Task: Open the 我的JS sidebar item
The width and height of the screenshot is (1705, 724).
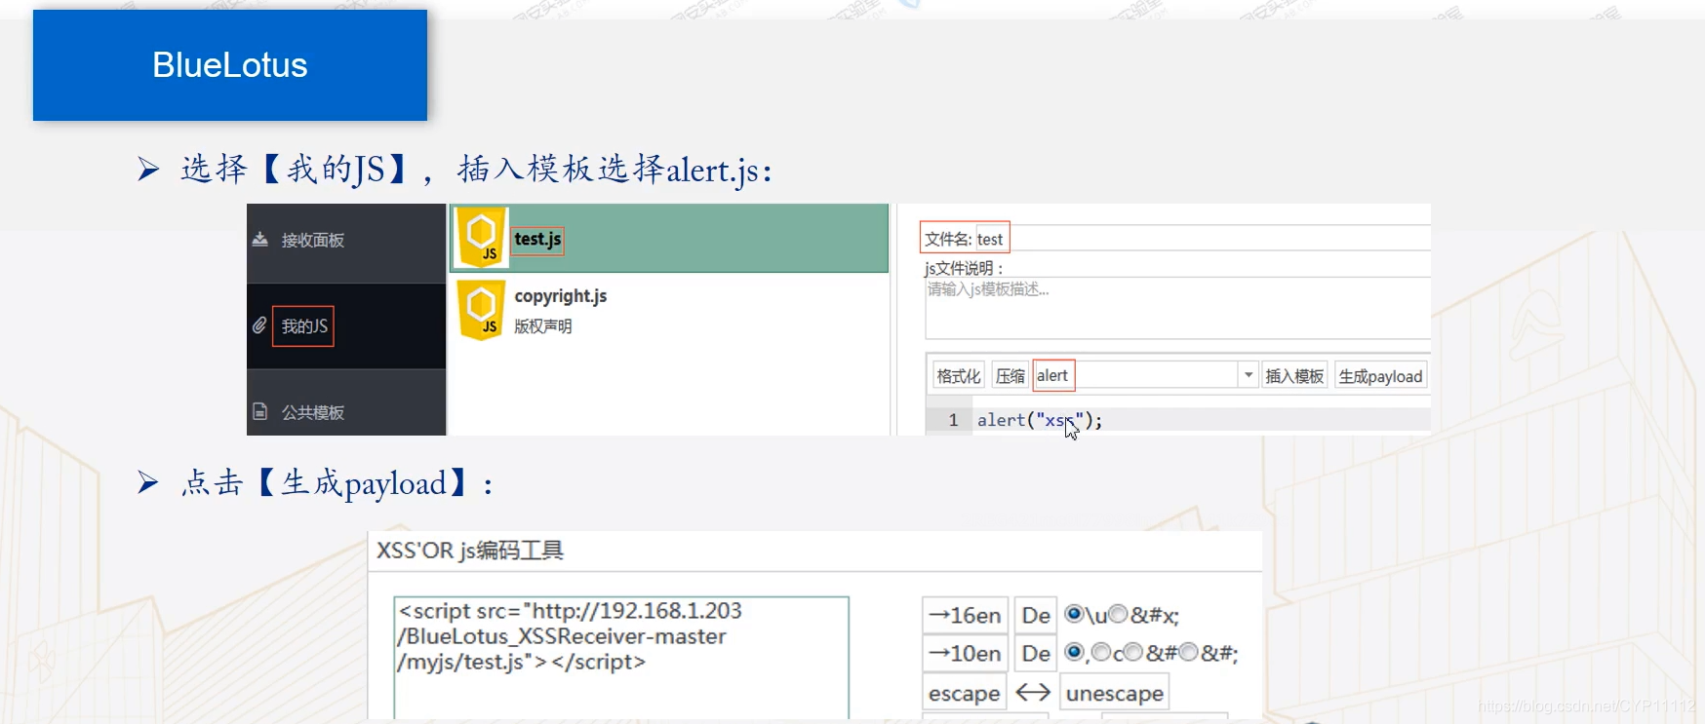Action: coord(346,326)
